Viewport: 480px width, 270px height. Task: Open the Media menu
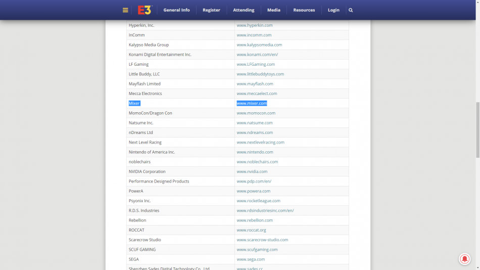coord(274,10)
